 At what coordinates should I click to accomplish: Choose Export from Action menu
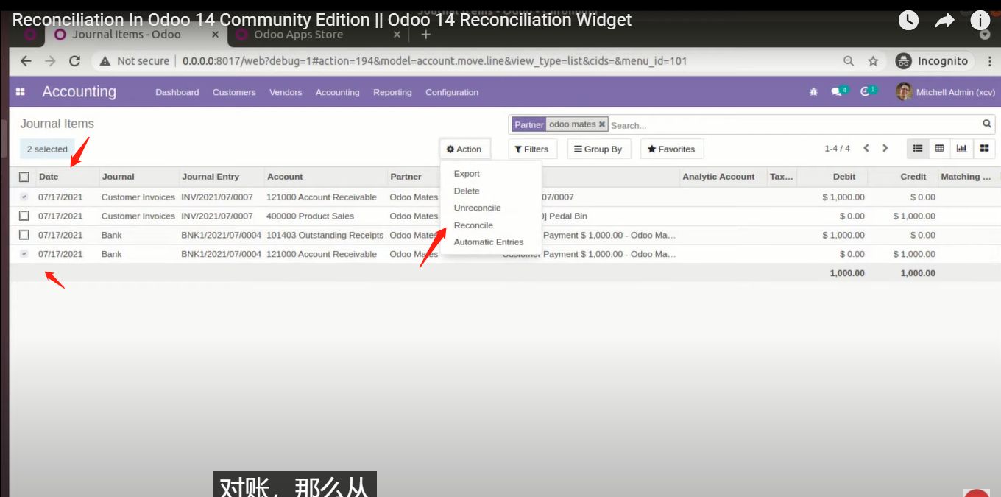(467, 174)
